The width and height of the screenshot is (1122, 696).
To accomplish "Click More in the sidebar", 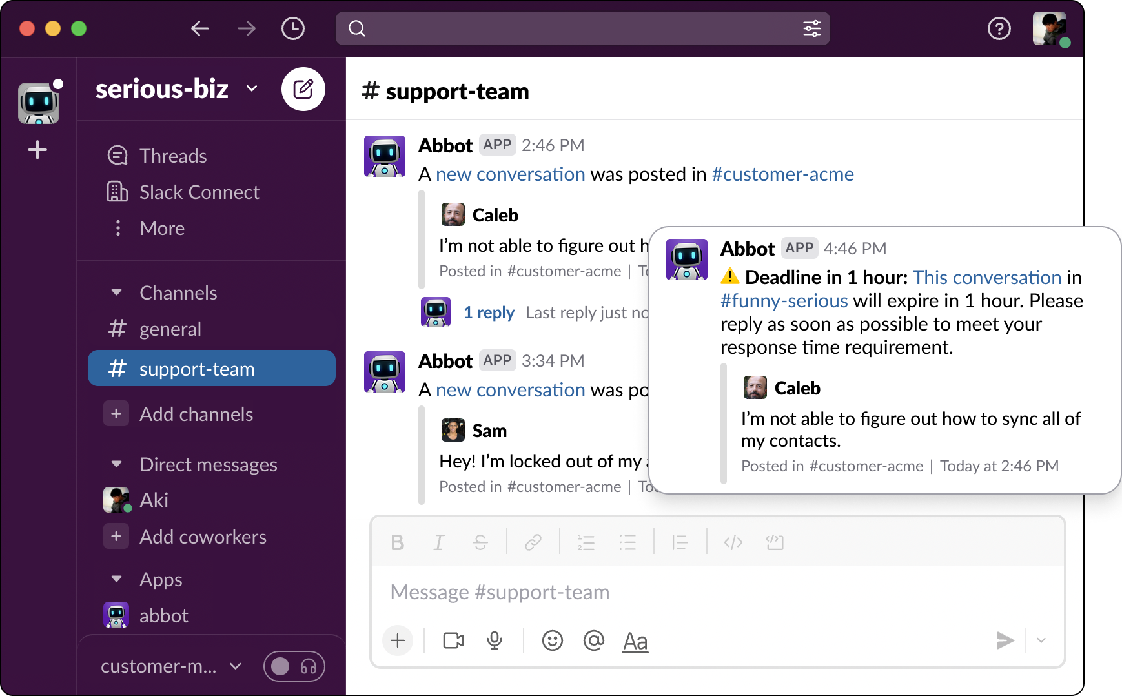I will (x=161, y=228).
